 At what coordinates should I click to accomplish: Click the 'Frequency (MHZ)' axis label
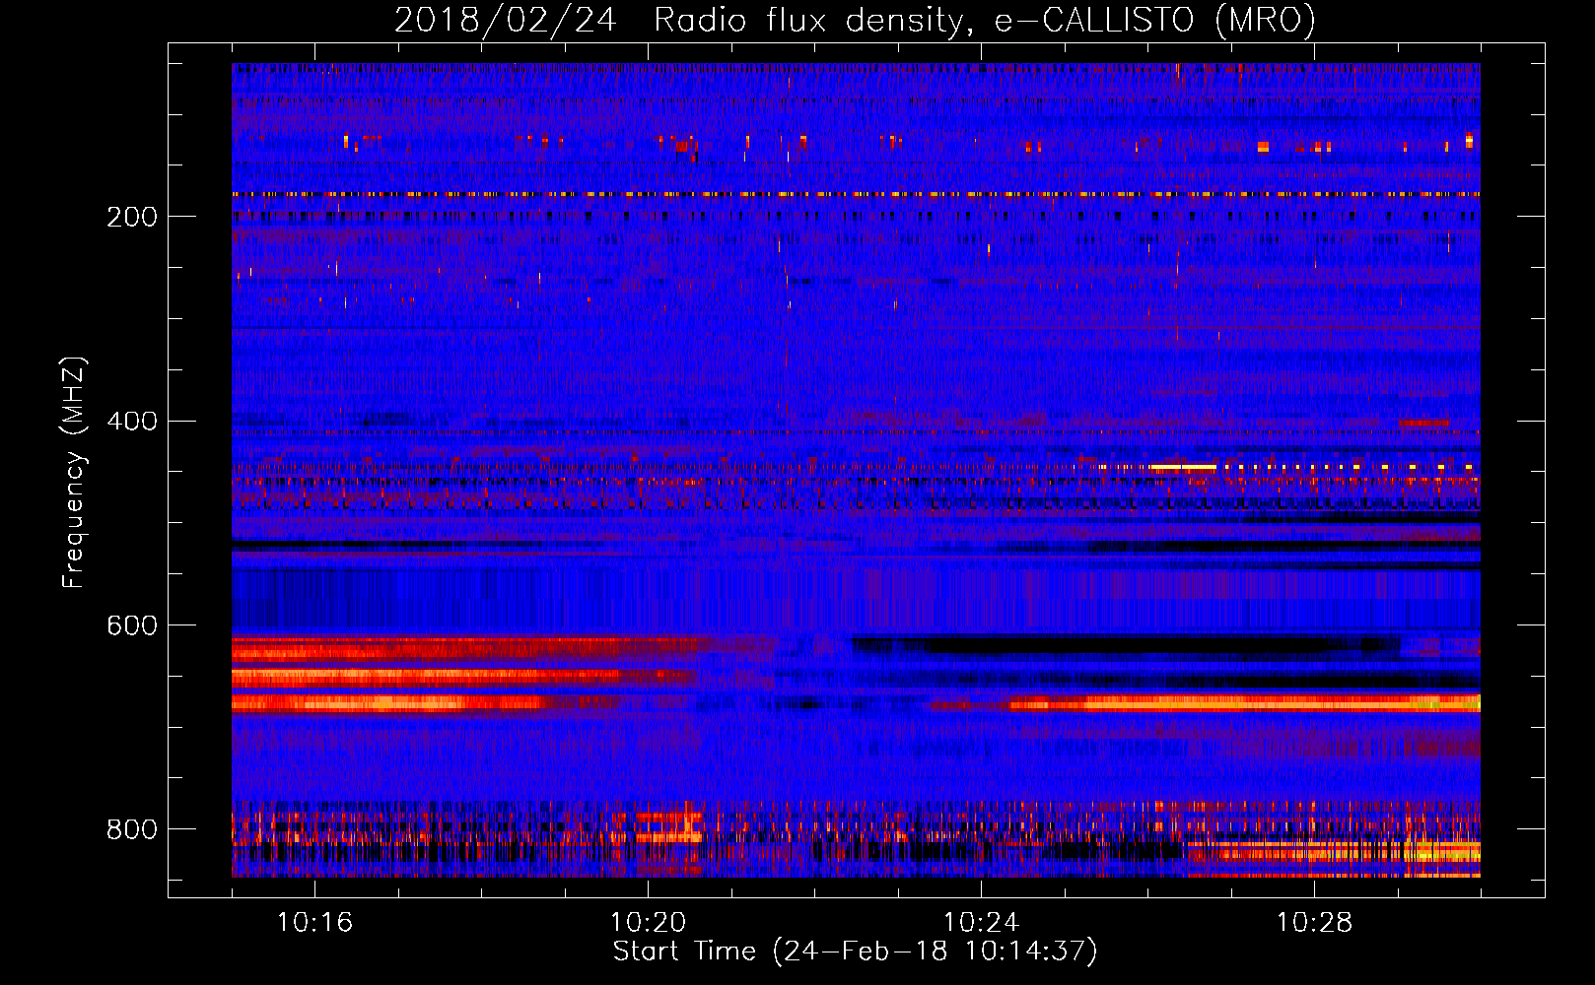[73, 473]
